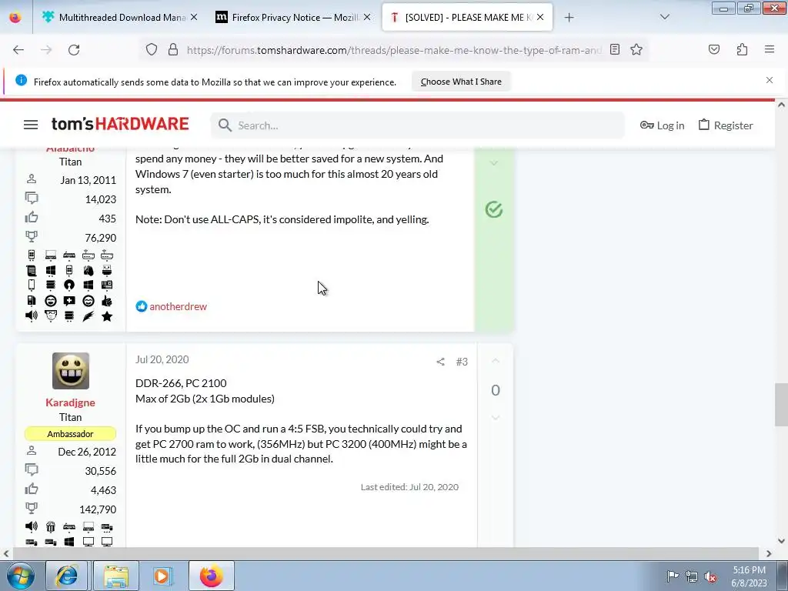Click Karadjgne's message count 30,556
This screenshot has width=788, height=591.
point(101,471)
